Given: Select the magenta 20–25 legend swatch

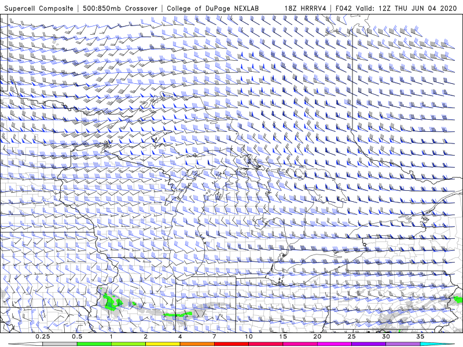Looking at the screenshot, I should tap(335, 344).
